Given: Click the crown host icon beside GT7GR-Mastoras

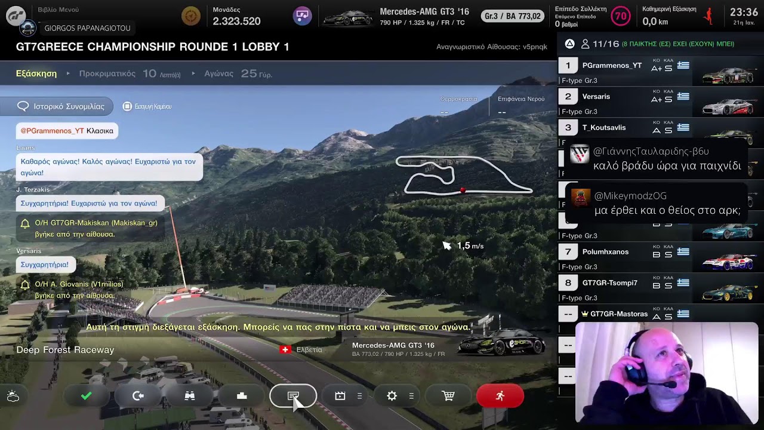Looking at the screenshot, I should [x=585, y=314].
